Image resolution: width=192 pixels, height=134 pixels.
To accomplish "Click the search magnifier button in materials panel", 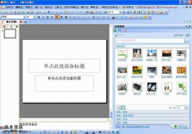I will 187,40.
